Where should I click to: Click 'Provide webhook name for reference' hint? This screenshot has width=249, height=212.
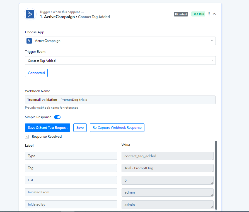click(x=52, y=108)
